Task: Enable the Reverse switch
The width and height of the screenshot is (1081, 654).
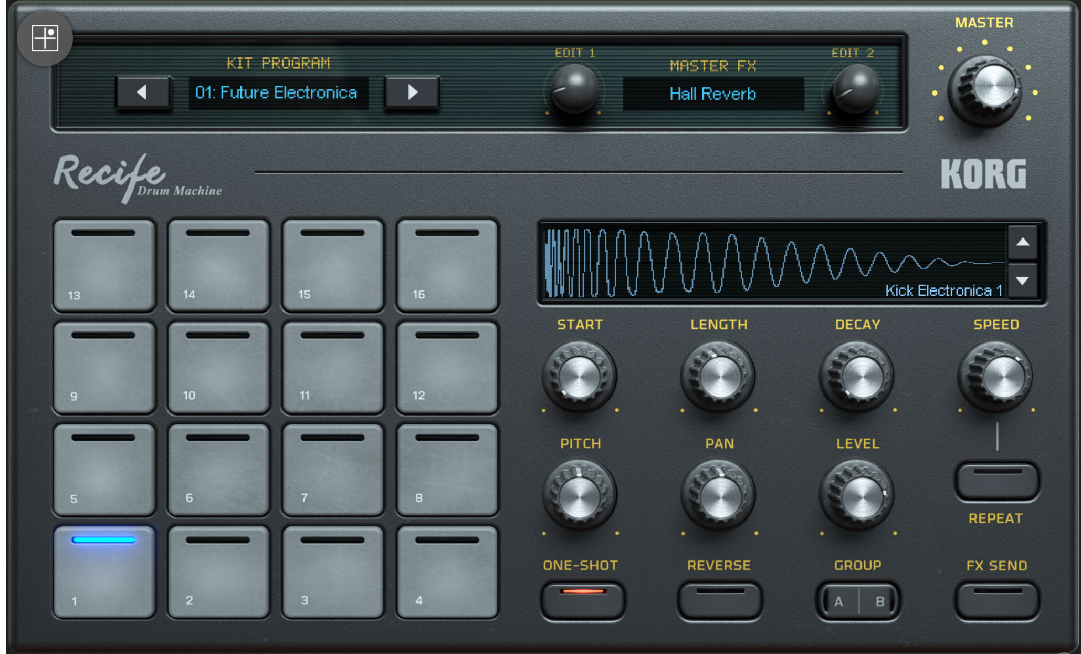Action: tap(720, 600)
